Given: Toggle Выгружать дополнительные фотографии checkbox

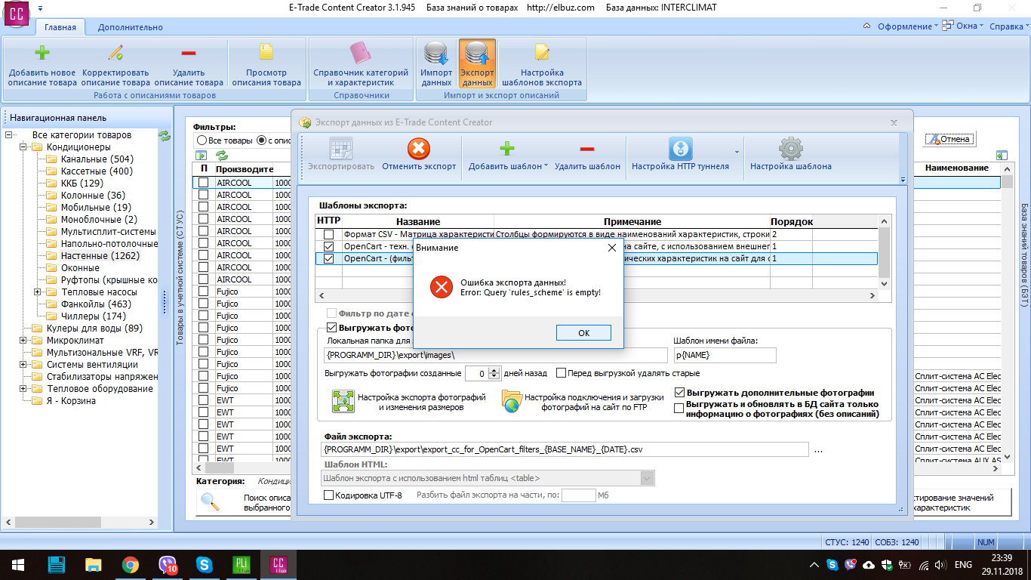Looking at the screenshot, I should [x=679, y=393].
